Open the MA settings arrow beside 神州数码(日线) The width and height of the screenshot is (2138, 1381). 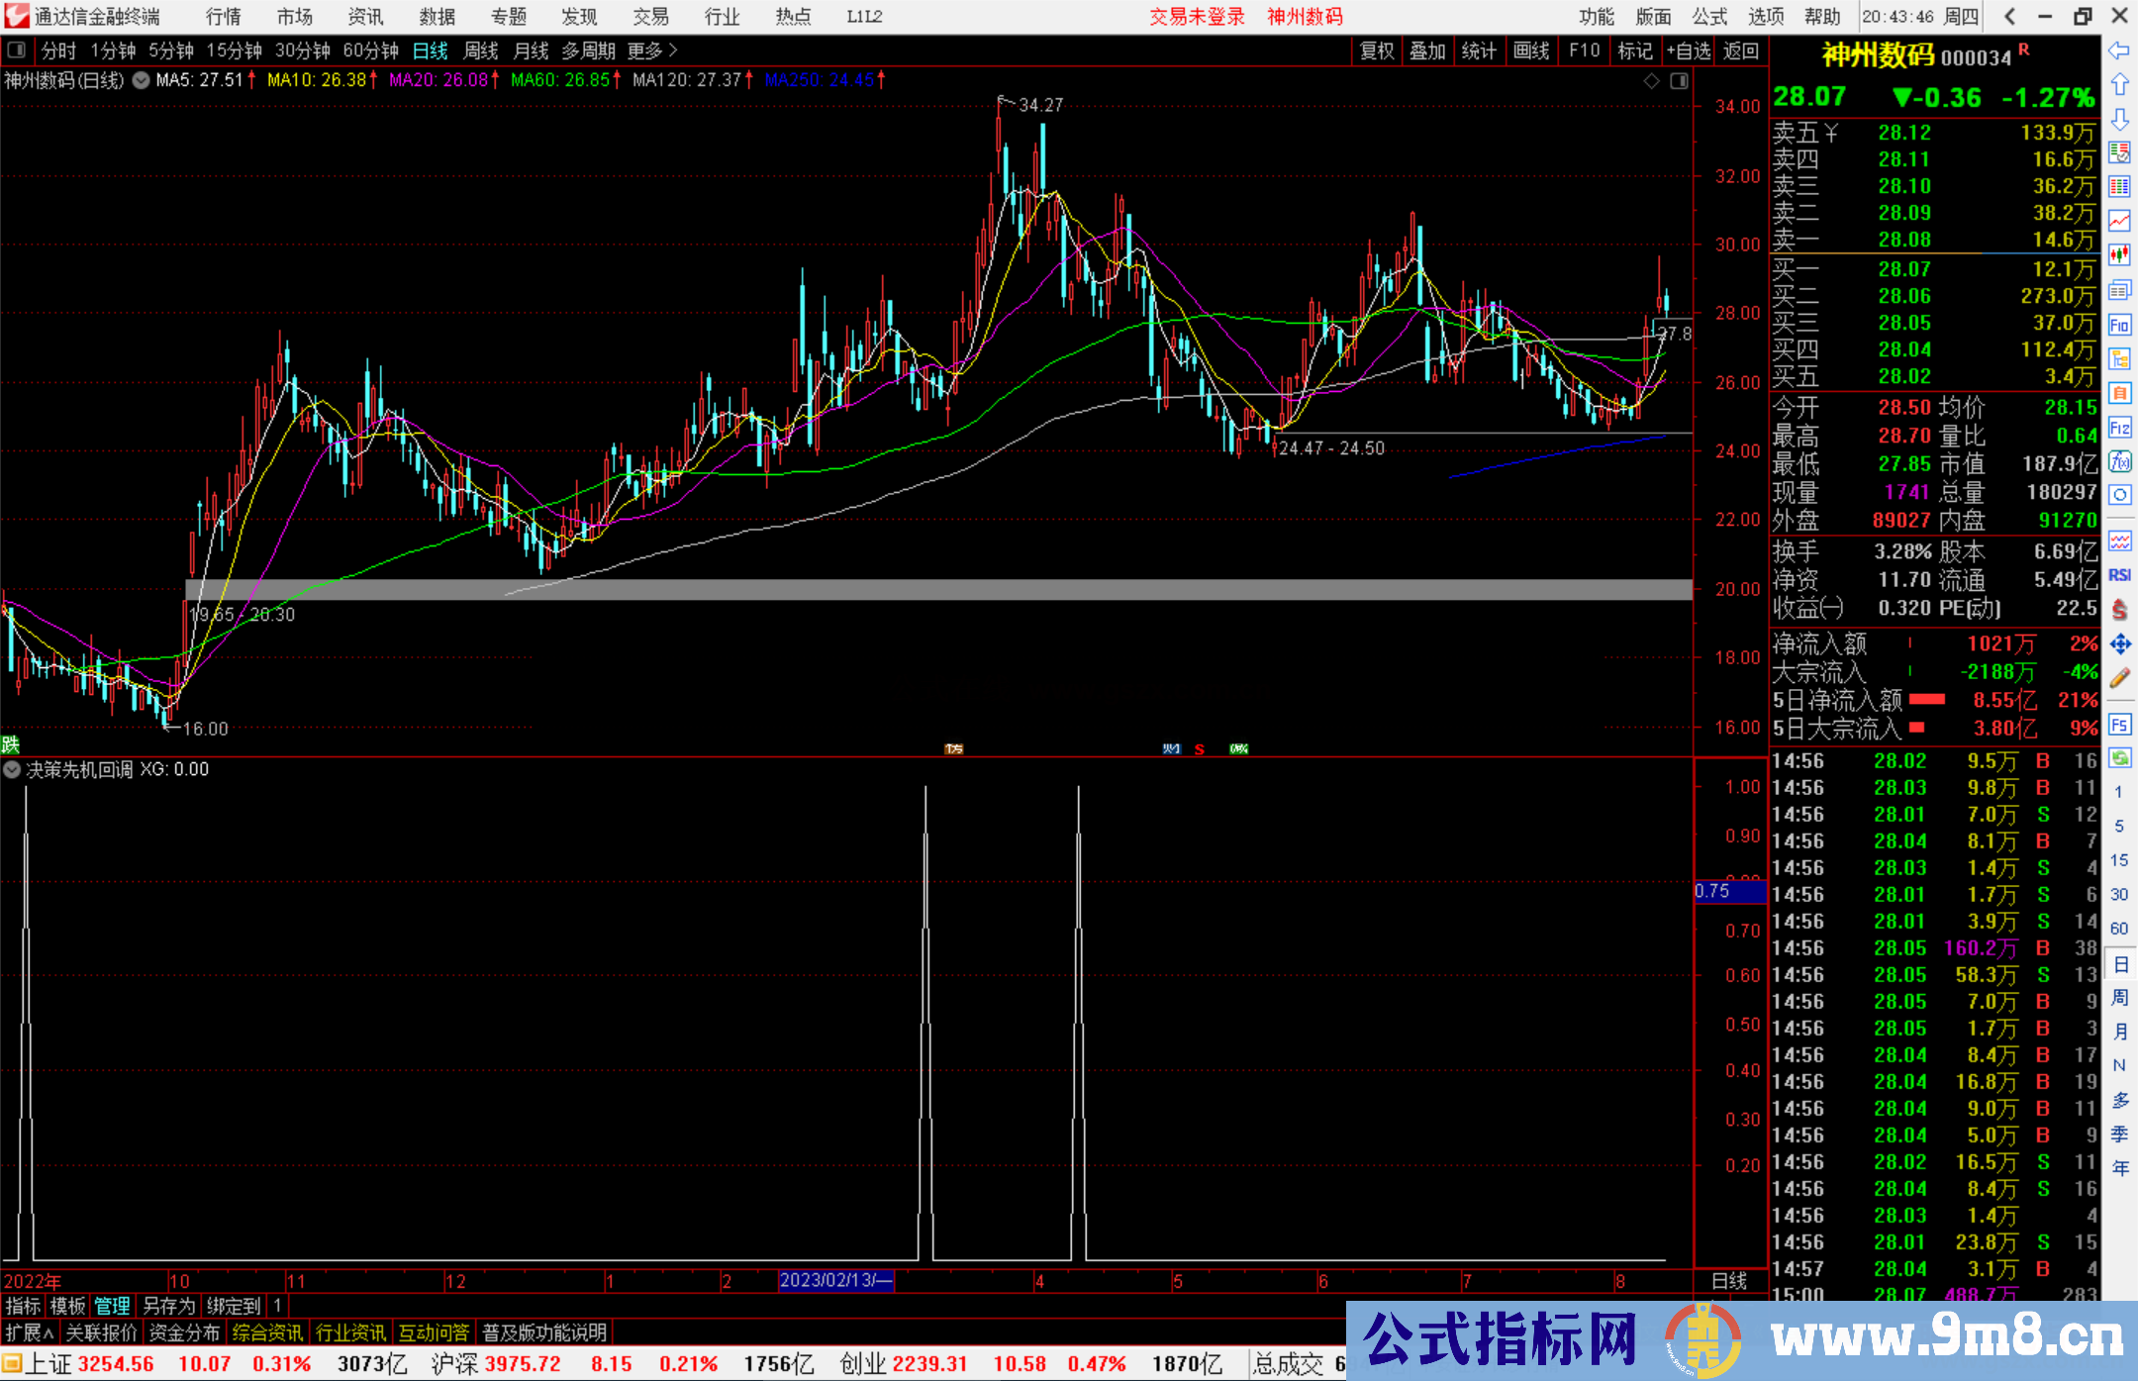pyautogui.click(x=141, y=80)
